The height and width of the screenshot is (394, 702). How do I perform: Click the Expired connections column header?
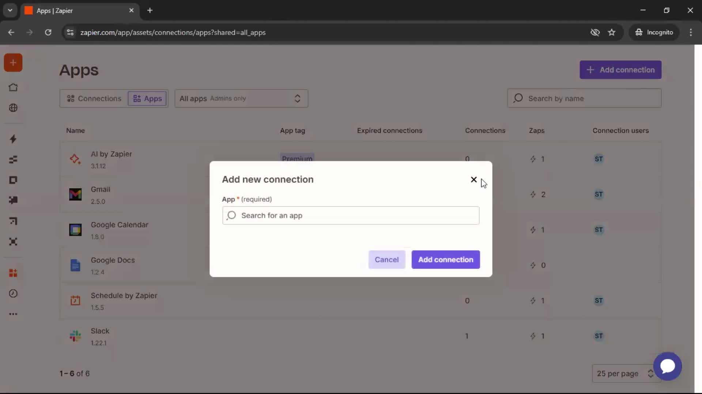390,131
